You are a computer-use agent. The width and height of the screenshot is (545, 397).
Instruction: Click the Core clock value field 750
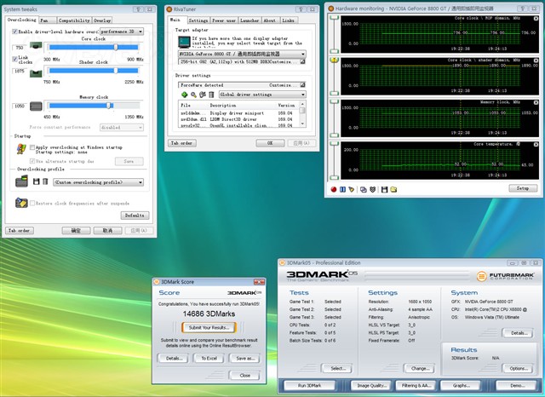point(20,48)
